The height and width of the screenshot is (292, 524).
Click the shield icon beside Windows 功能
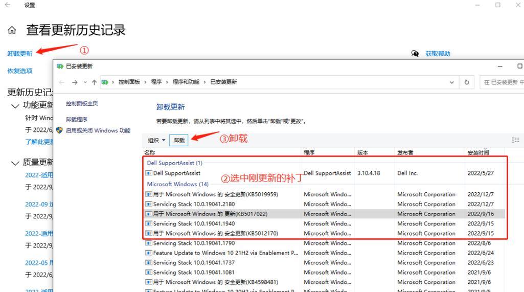[59, 130]
